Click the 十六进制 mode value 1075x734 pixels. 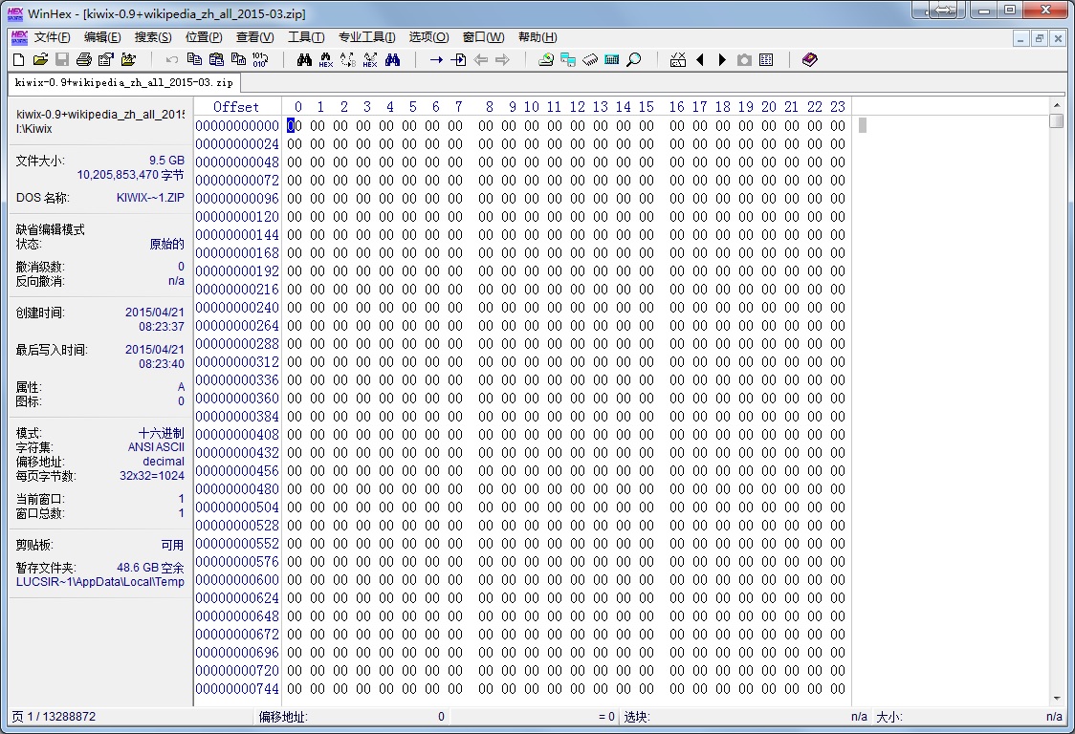click(161, 433)
